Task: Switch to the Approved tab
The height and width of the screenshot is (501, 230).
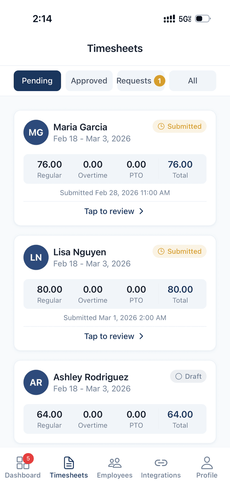Action: (89, 81)
